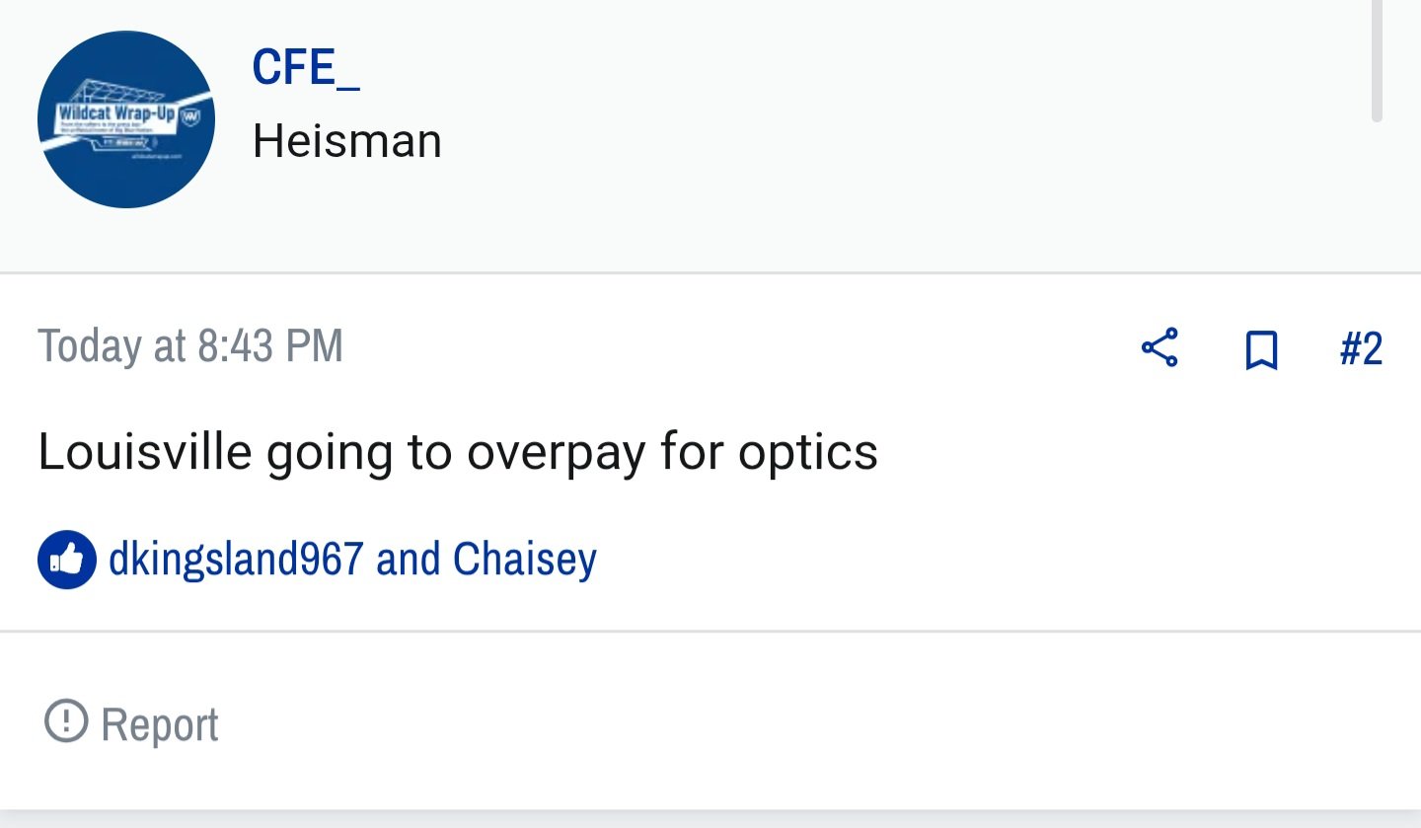Viewport: 1421px width, 828px height.
Task: Click the exclamation circle report icon
Action: pyautogui.click(x=66, y=721)
